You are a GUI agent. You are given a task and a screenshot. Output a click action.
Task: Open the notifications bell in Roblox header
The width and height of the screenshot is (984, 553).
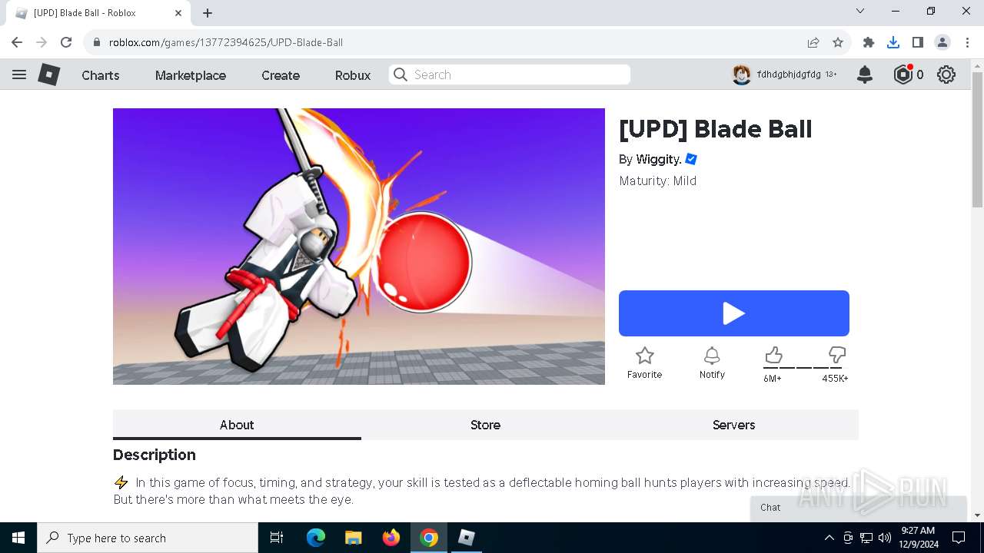click(865, 75)
